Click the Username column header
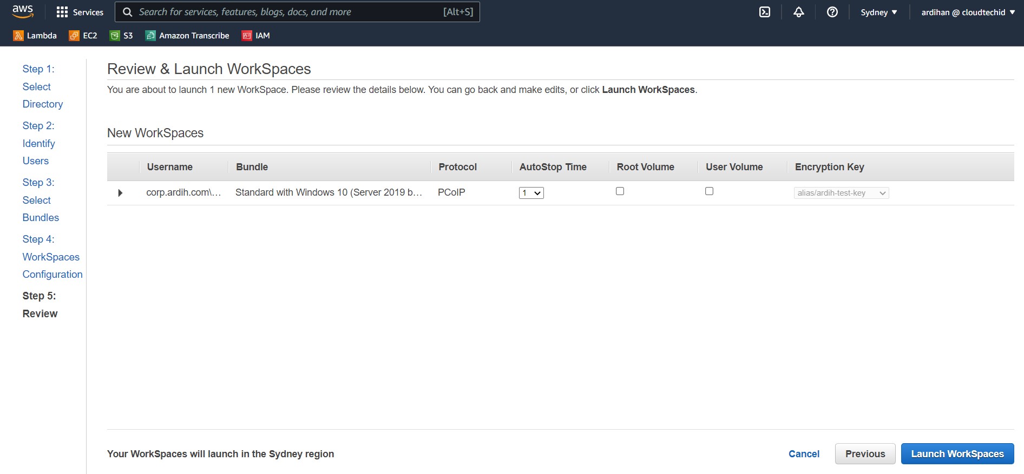Image resolution: width=1024 pixels, height=474 pixels. coord(170,167)
